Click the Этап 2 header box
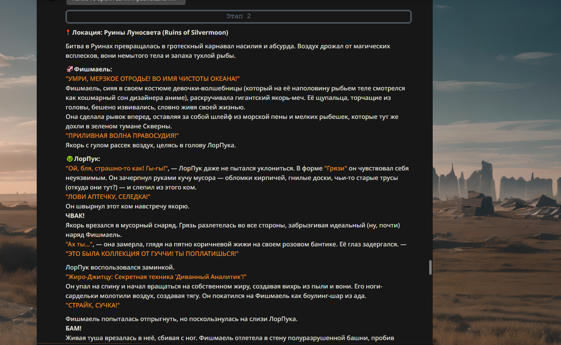 pyautogui.click(x=238, y=17)
